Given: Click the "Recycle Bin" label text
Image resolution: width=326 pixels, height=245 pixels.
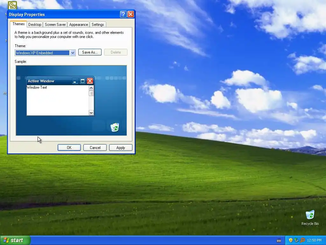Looking at the screenshot, I should [310, 224].
